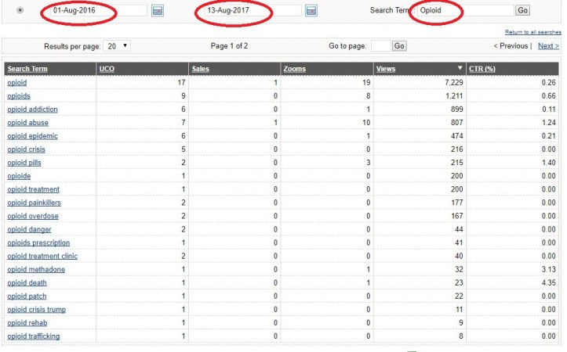This screenshot has height=352, width=567.
Task: Open the opioid crisis trump link
Action: (36, 310)
